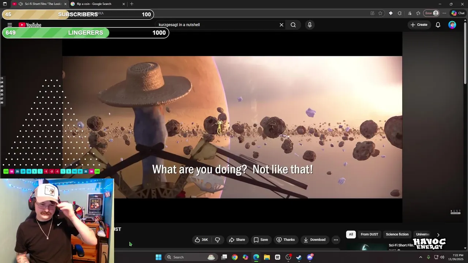Open File Explorer from taskbar
This screenshot has width=468, height=263.
click(x=267, y=257)
